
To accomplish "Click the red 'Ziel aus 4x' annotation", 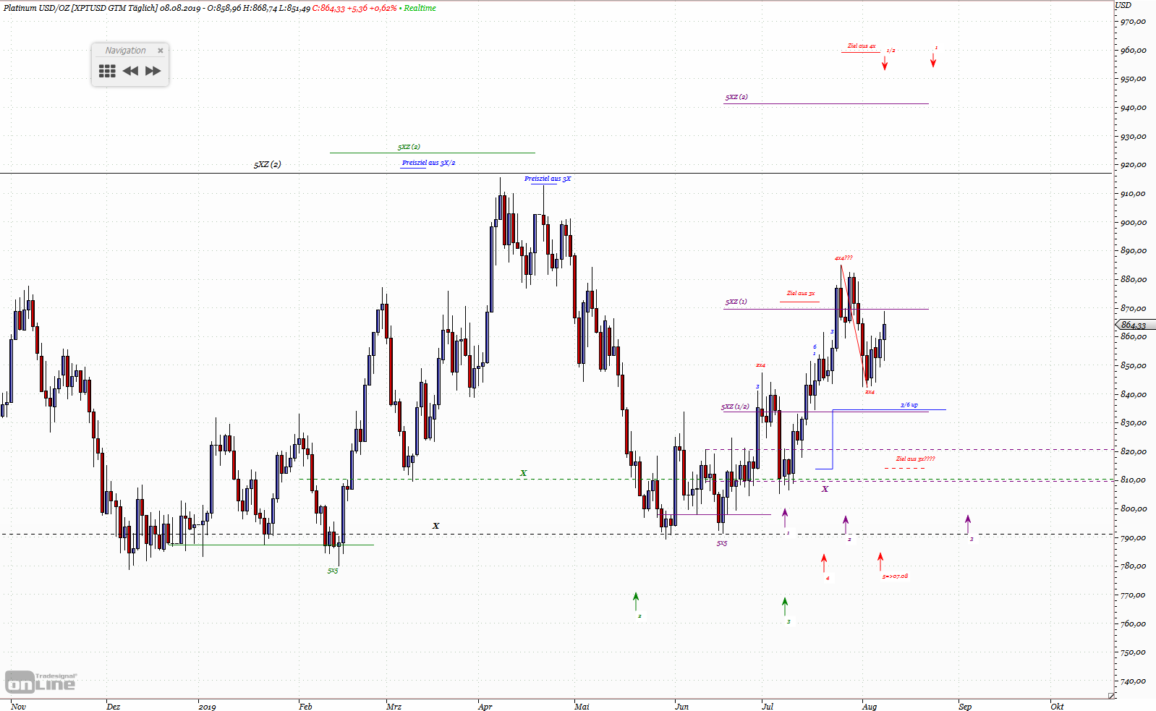I will coord(862,46).
